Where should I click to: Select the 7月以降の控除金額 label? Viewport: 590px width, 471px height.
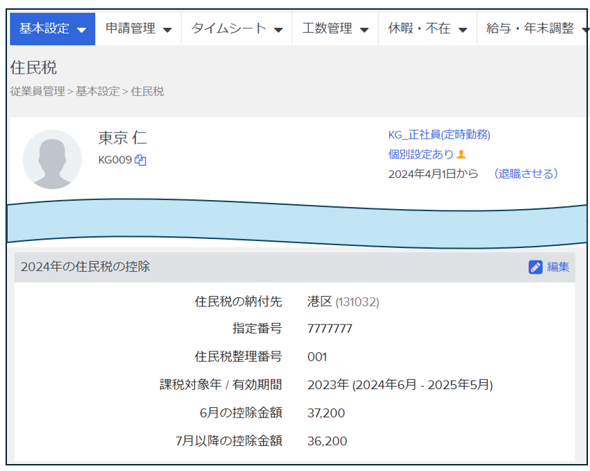[x=229, y=441]
